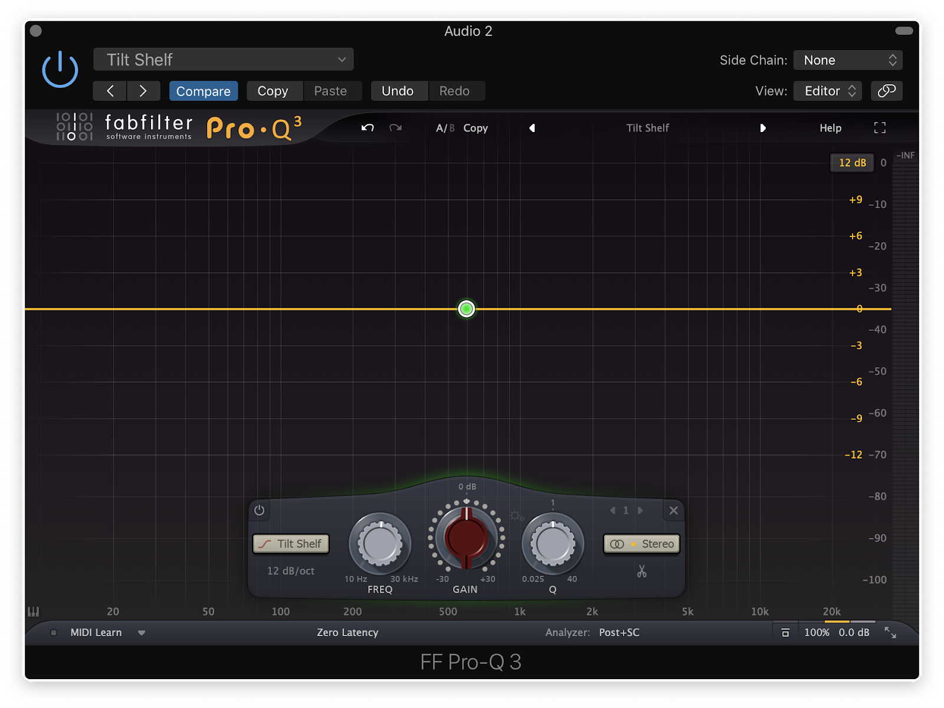
Task: Delete band with the X button
Action: coord(673,511)
